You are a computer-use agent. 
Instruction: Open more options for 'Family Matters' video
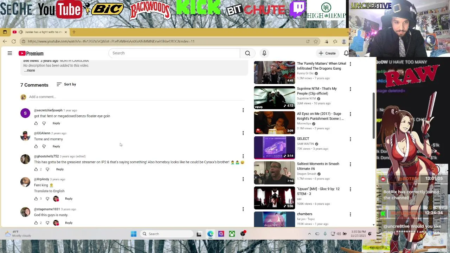350,64
